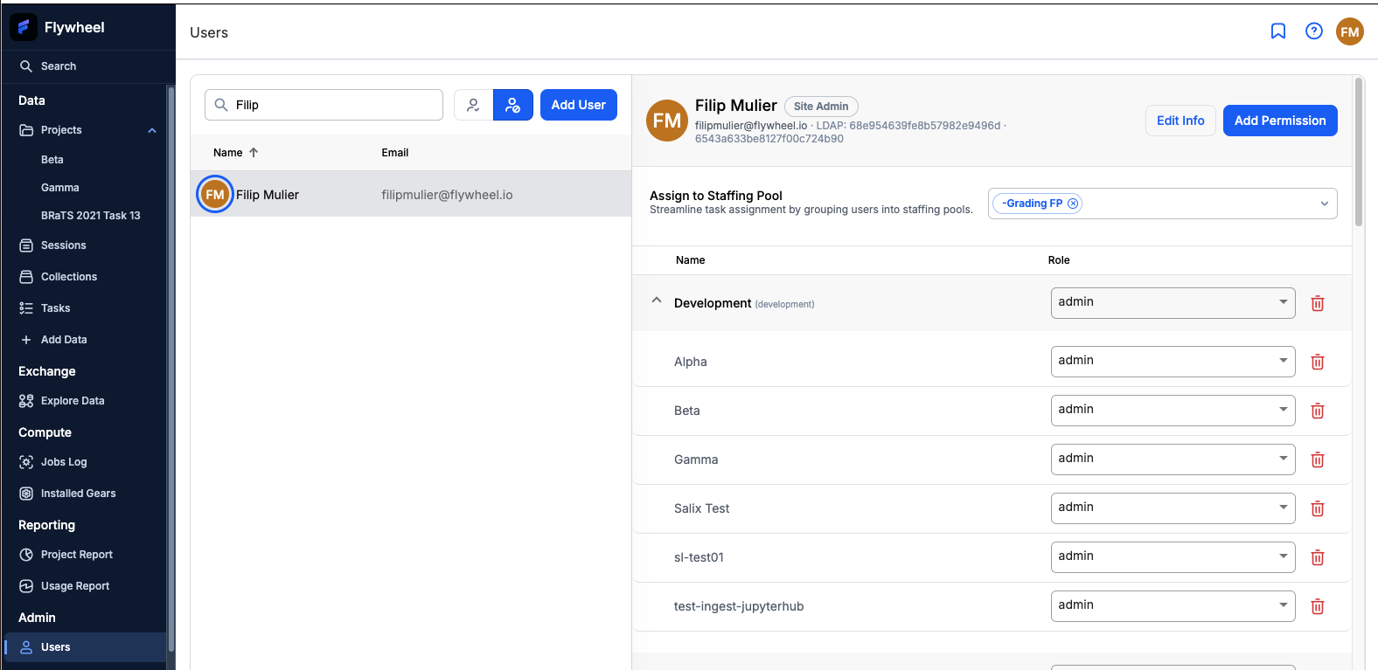Open the Gamma role dropdown
Image resolution: width=1378 pixels, height=670 pixels.
pos(1173,459)
